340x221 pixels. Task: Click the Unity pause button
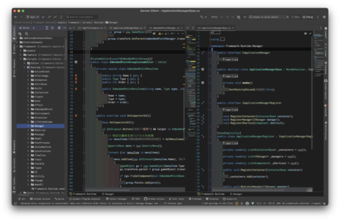227,17
